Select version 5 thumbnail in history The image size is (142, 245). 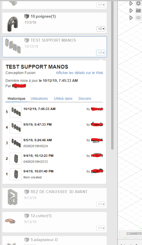(16, 112)
